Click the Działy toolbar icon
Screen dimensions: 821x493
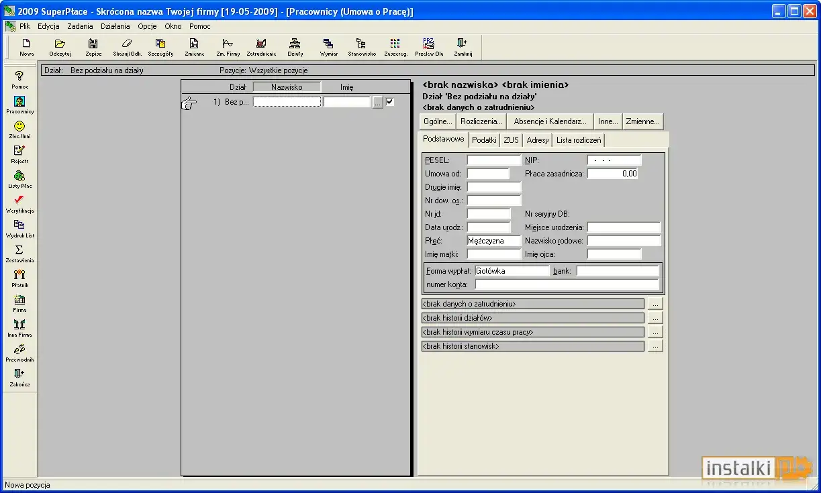[x=295, y=46]
